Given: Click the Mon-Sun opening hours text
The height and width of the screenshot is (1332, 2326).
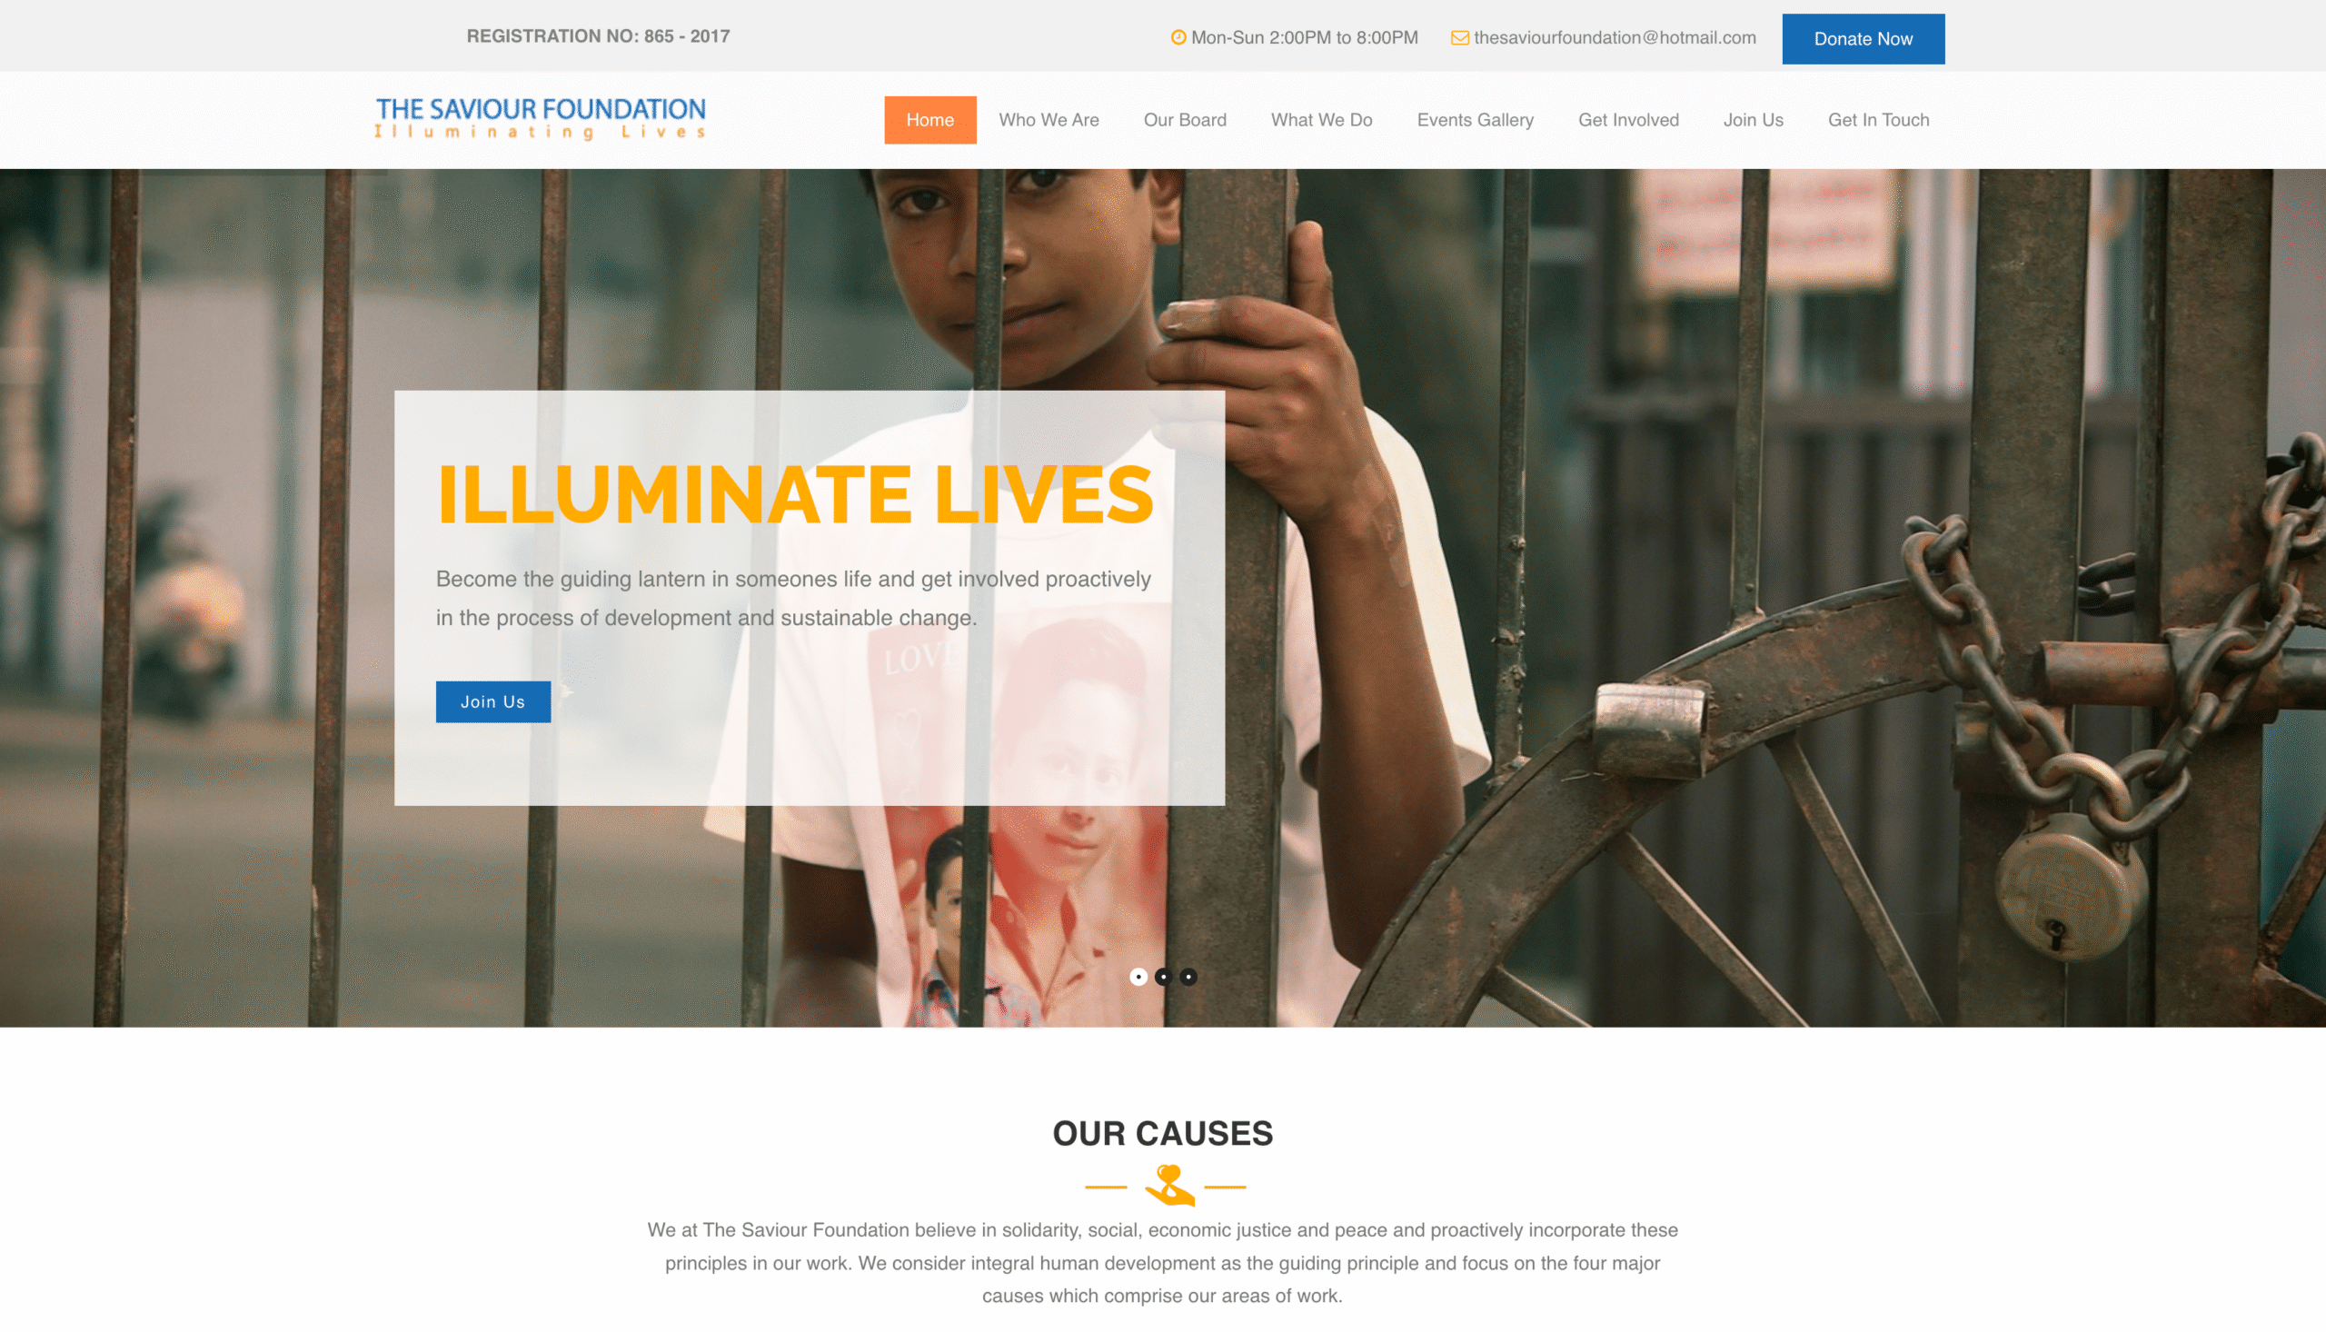Looking at the screenshot, I should point(1305,37).
